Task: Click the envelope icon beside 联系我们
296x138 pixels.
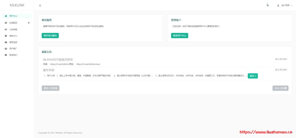Action: point(6,55)
